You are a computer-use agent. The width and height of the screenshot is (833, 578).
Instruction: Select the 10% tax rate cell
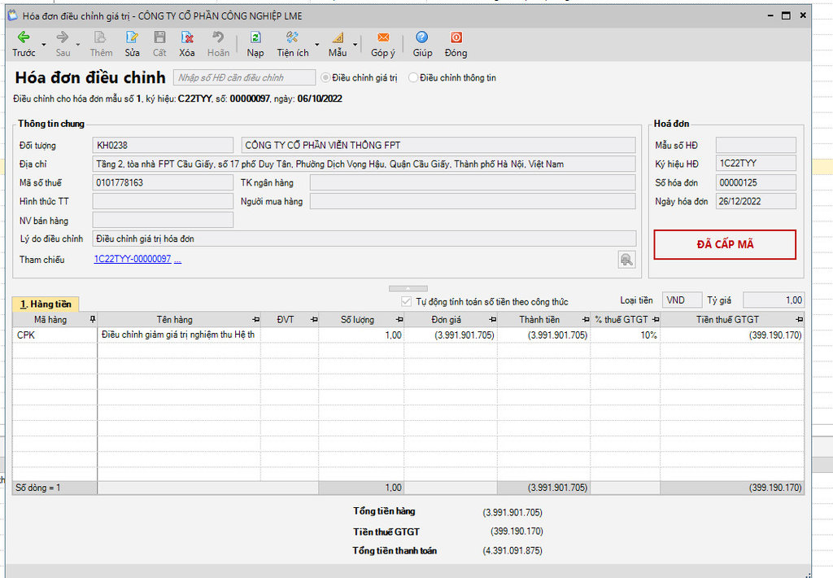click(x=626, y=335)
